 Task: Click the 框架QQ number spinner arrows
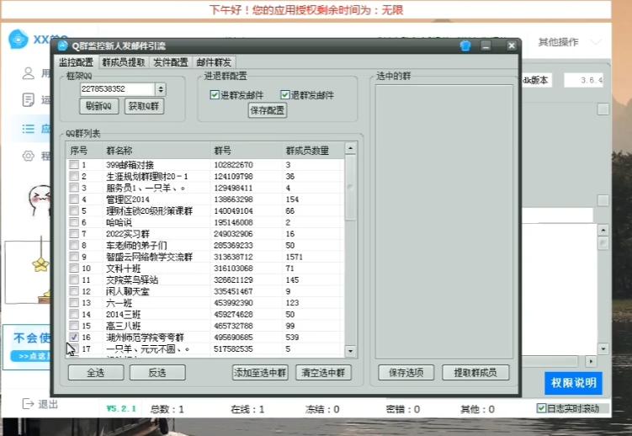161,89
